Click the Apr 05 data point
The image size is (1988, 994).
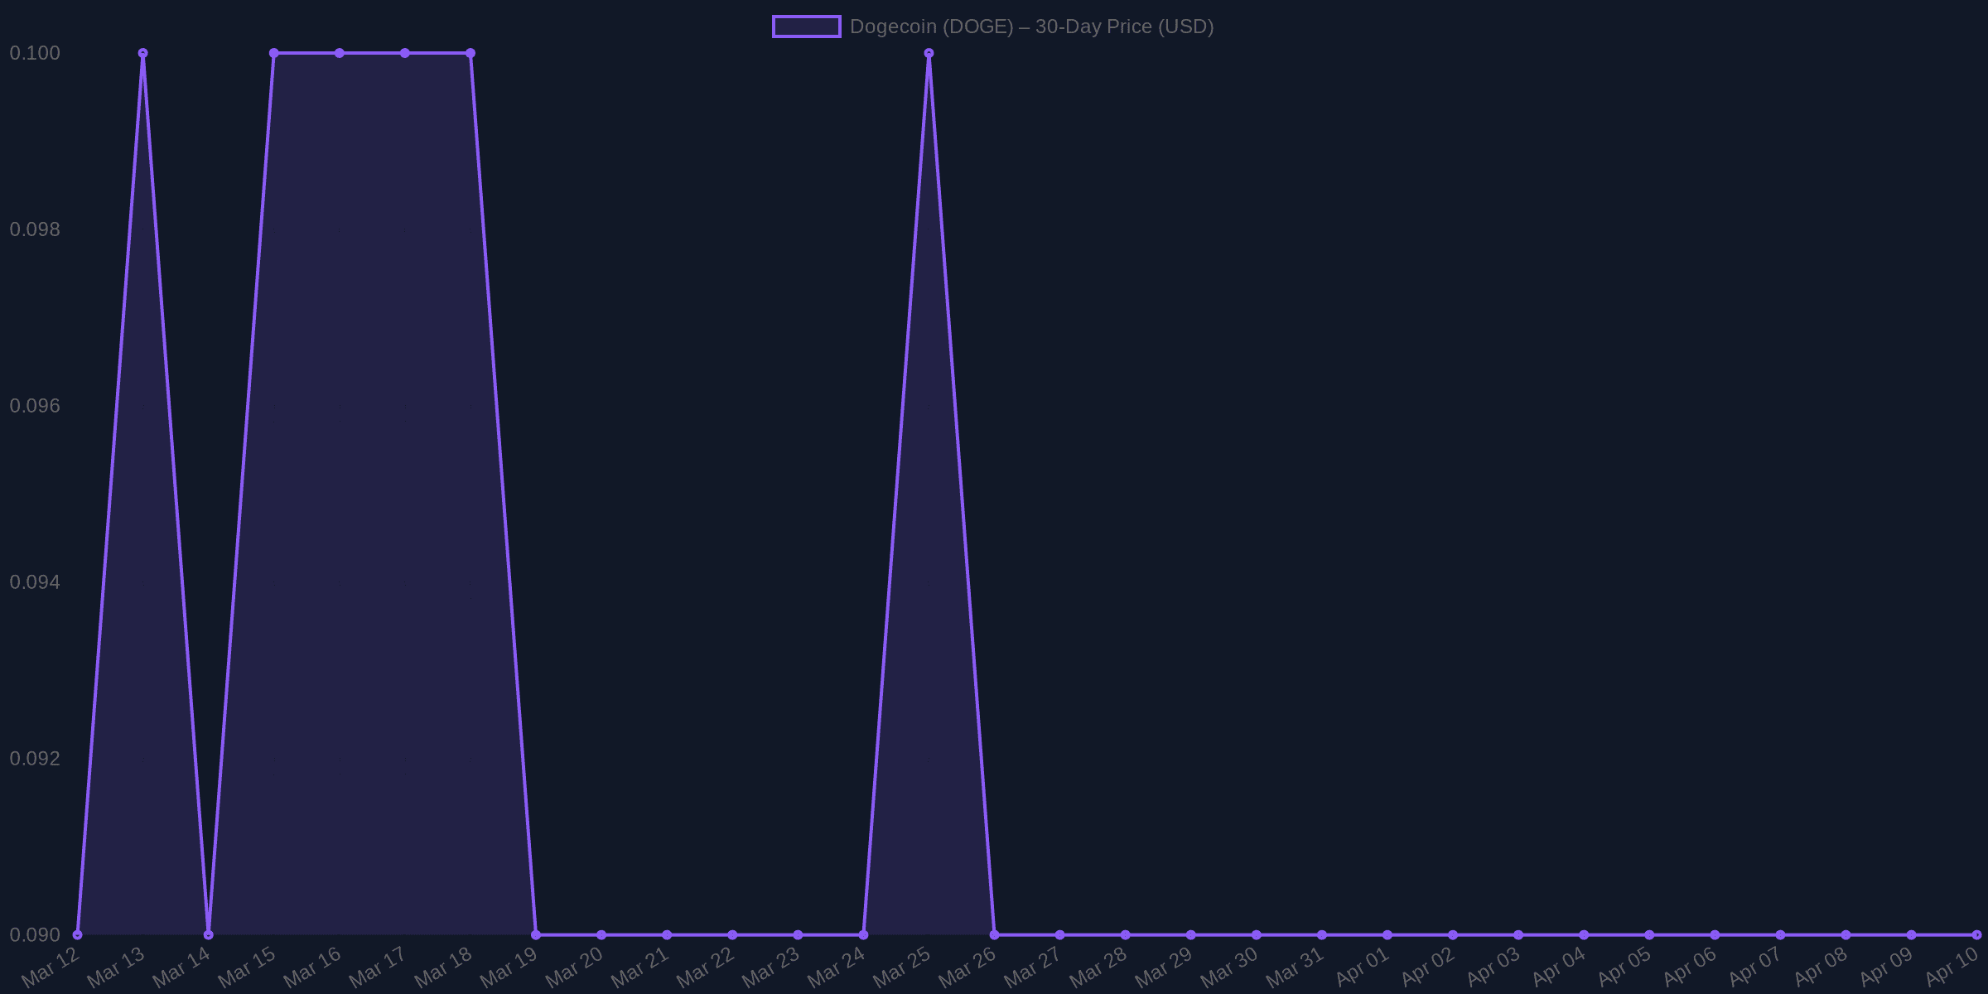[x=1649, y=934]
